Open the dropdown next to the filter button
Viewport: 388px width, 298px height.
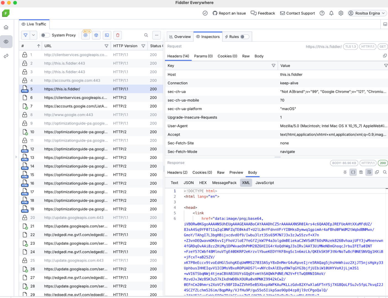(33, 35)
